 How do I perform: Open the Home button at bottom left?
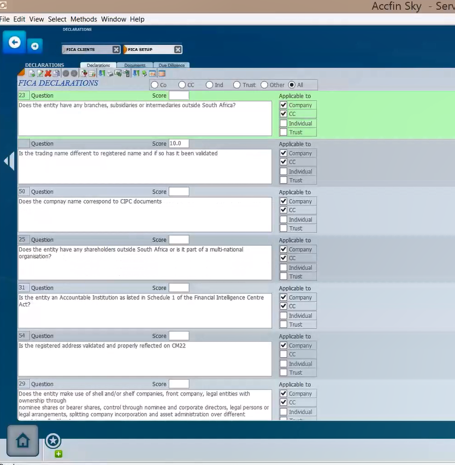(22, 441)
